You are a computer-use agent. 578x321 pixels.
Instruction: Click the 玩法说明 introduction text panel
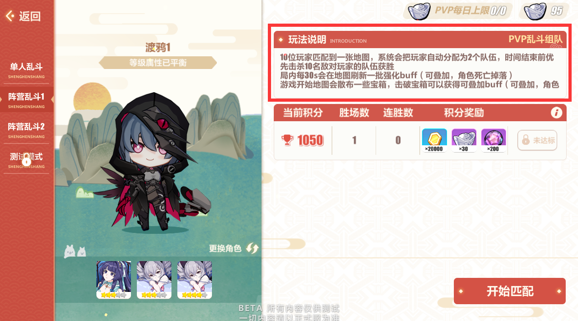click(x=420, y=64)
